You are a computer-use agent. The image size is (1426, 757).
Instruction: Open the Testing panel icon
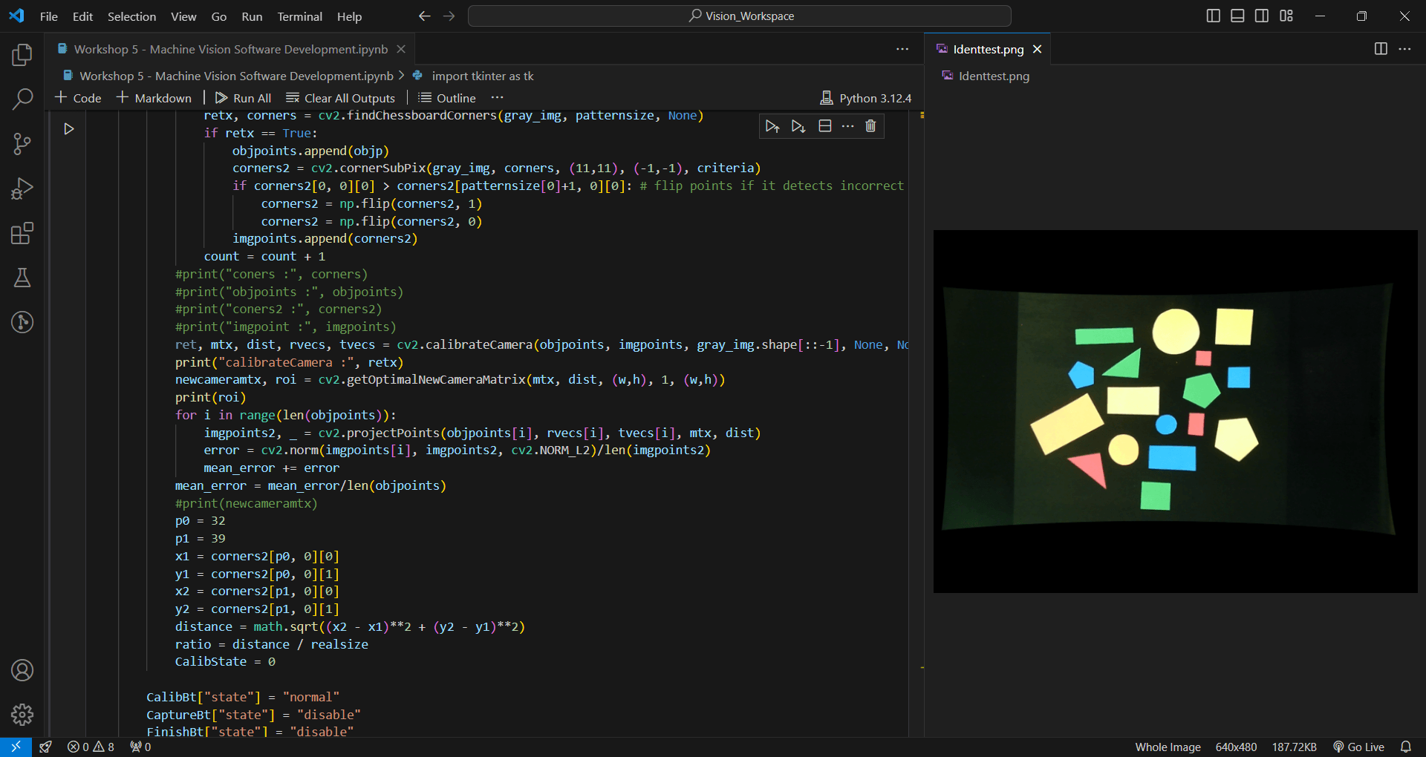[x=22, y=278]
